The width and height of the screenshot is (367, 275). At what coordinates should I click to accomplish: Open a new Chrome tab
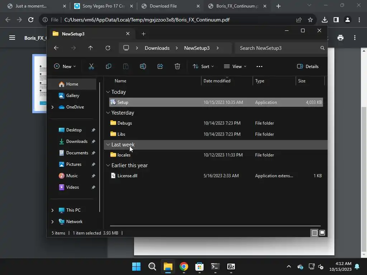pyautogui.click(x=278, y=6)
